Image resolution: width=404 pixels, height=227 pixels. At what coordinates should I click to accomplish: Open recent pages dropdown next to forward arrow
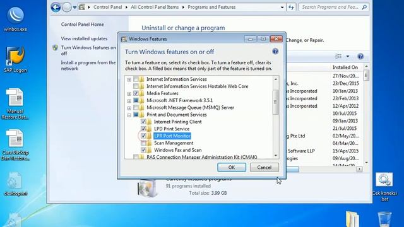(74, 7)
